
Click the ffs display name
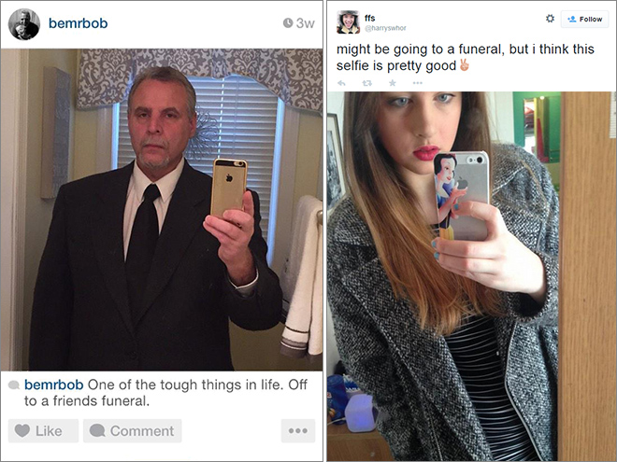370,18
